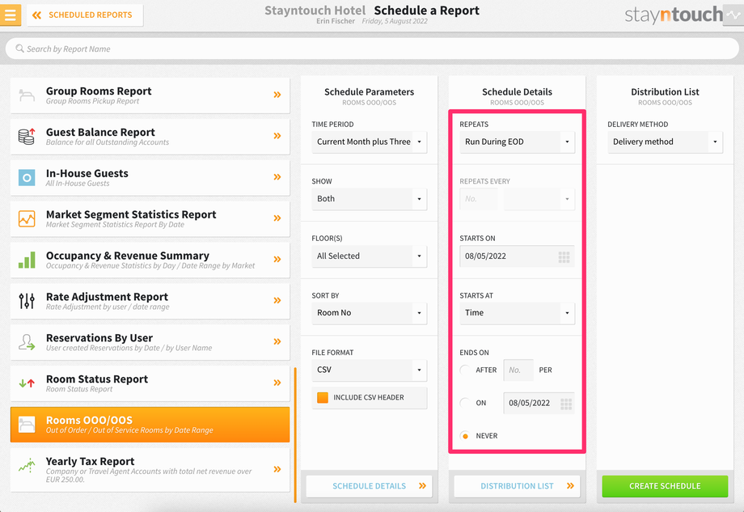This screenshot has width=744, height=512.
Task: Open the Floor(s) All Selected dropdown
Action: (369, 256)
